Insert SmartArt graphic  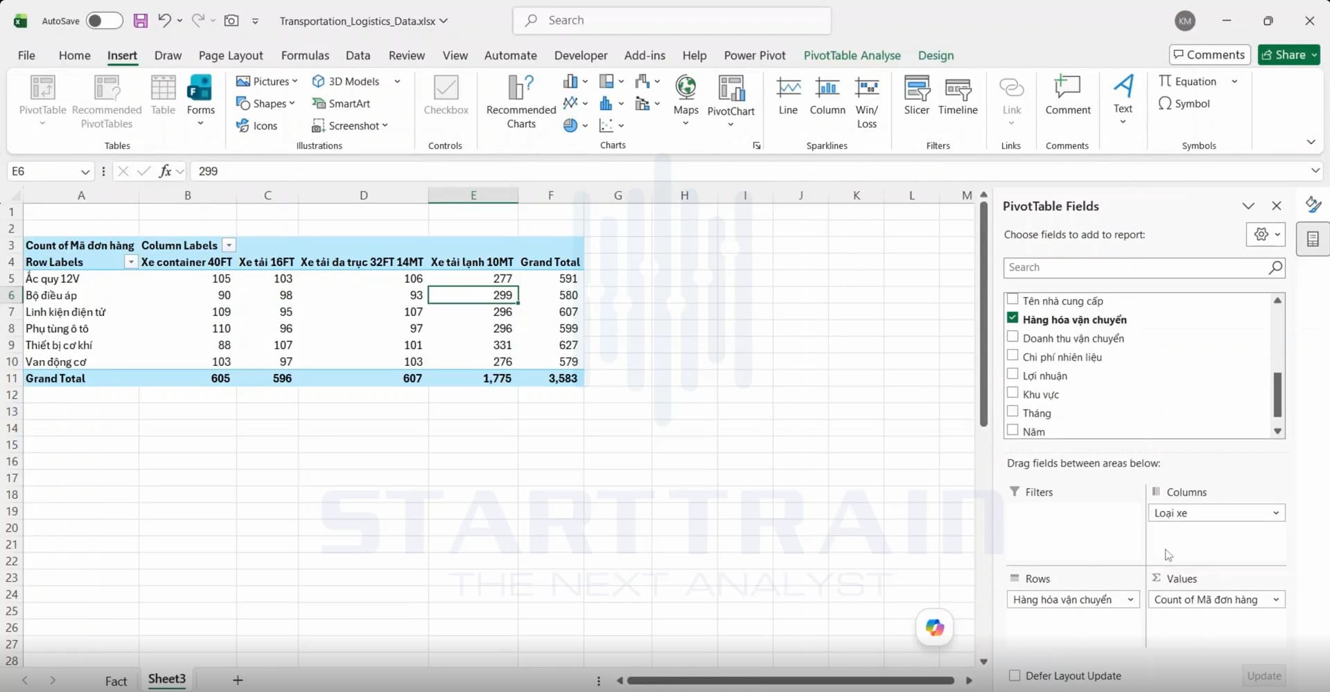[341, 103]
